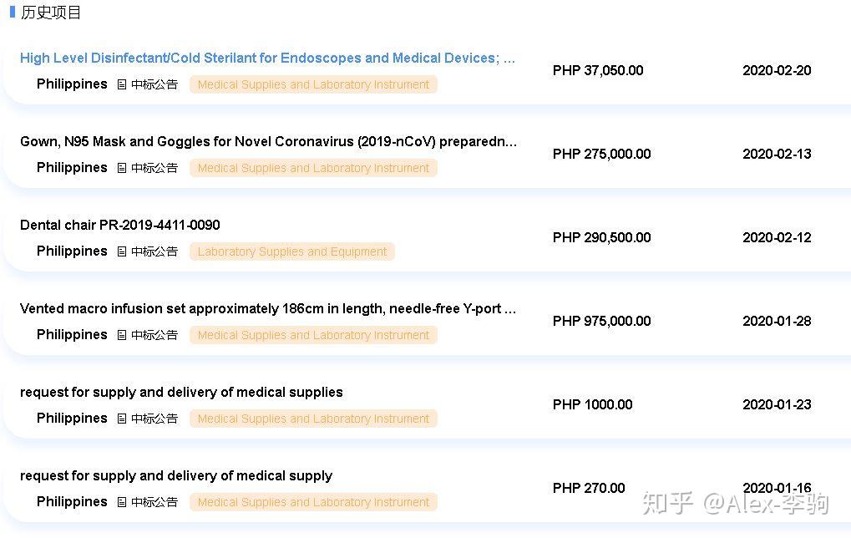Image resolution: width=851 pixels, height=538 pixels.
Task: Open the Gown, N95 Mask and Goggles project
Action: pos(268,141)
